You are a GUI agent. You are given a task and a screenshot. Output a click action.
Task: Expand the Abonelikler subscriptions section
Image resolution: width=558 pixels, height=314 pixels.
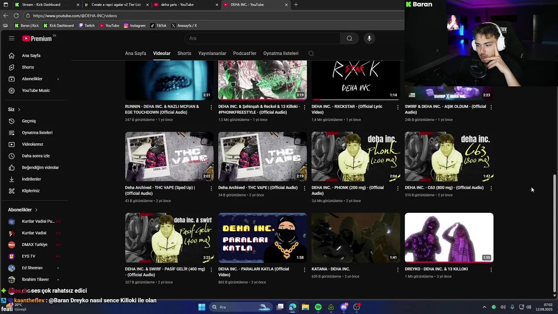point(23,210)
